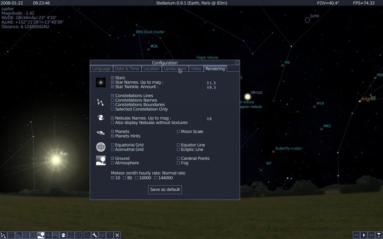Toggle nebulas toolbar icon
Viewport: 383px width, 239px height.
[x=63, y=235]
